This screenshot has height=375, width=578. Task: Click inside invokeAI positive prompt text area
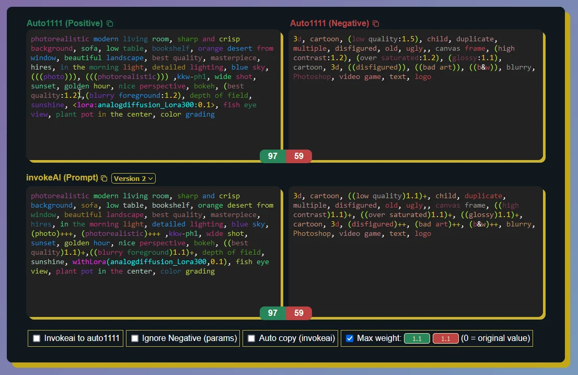pyautogui.click(x=153, y=252)
